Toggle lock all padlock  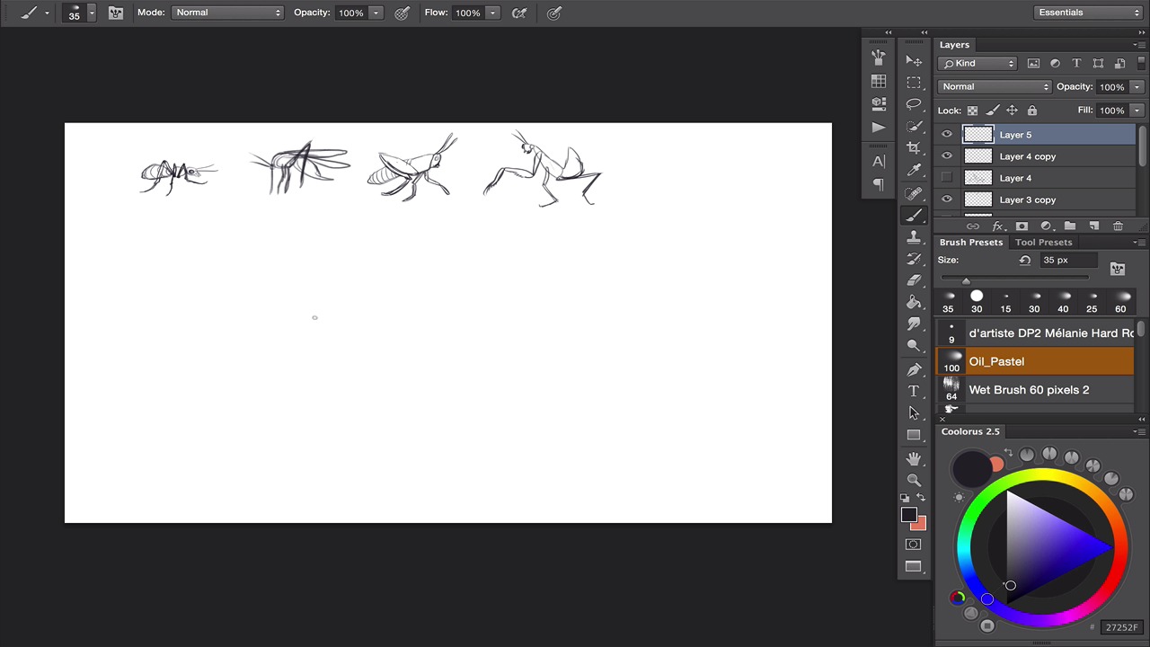[x=1031, y=111]
